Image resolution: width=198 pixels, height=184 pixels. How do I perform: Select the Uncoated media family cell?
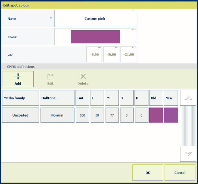click(x=20, y=115)
